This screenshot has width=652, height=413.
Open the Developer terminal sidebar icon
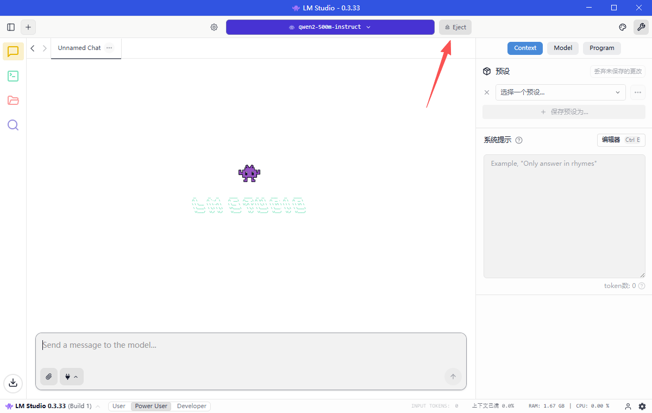[13, 76]
